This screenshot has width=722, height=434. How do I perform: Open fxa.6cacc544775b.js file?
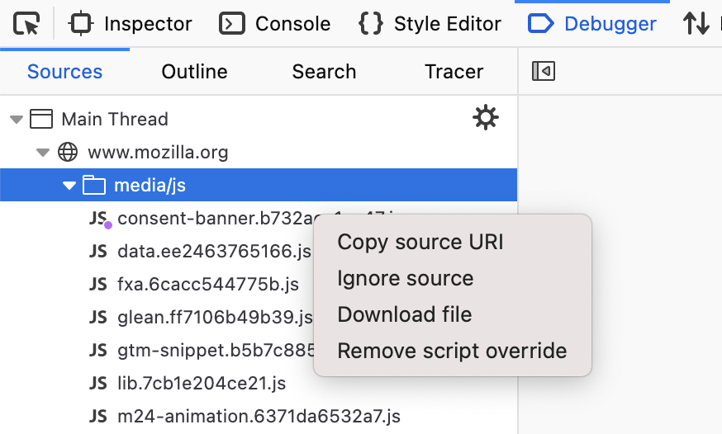point(208,285)
